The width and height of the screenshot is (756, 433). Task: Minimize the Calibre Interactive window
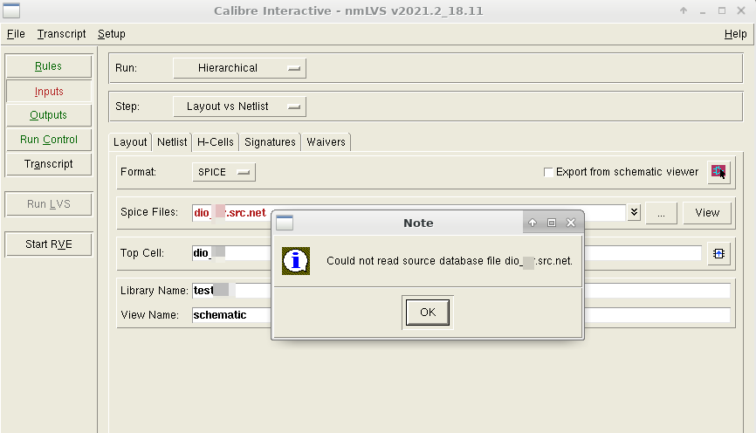(x=703, y=10)
